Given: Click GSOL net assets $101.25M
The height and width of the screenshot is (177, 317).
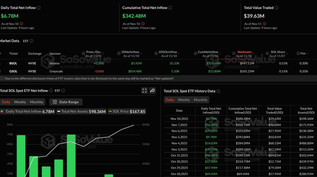Looking at the screenshot, I should tap(247, 71).
